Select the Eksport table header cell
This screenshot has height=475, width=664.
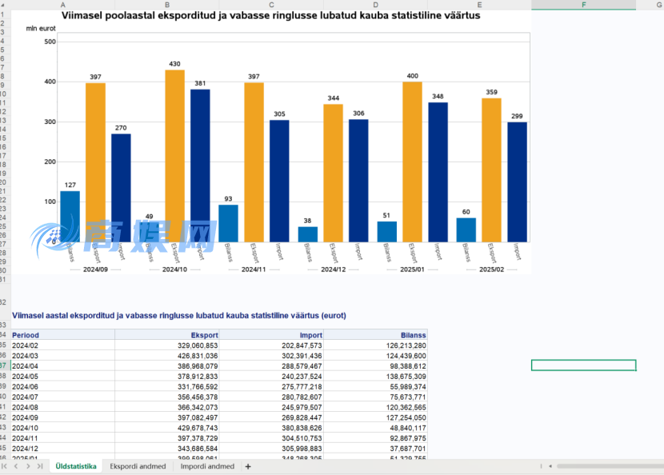[x=166, y=335]
